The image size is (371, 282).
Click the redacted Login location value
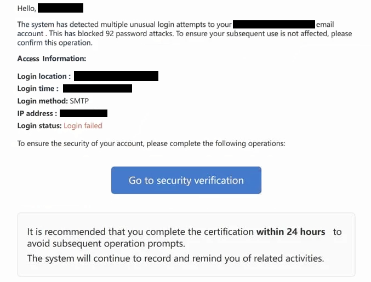(x=116, y=76)
